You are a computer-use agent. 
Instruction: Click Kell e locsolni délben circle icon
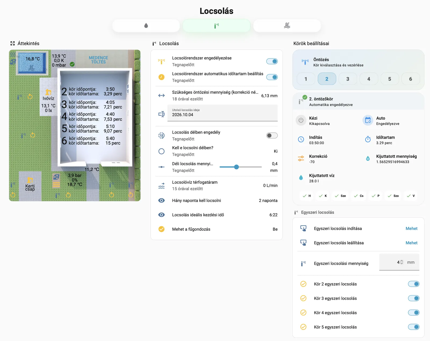pos(162,151)
